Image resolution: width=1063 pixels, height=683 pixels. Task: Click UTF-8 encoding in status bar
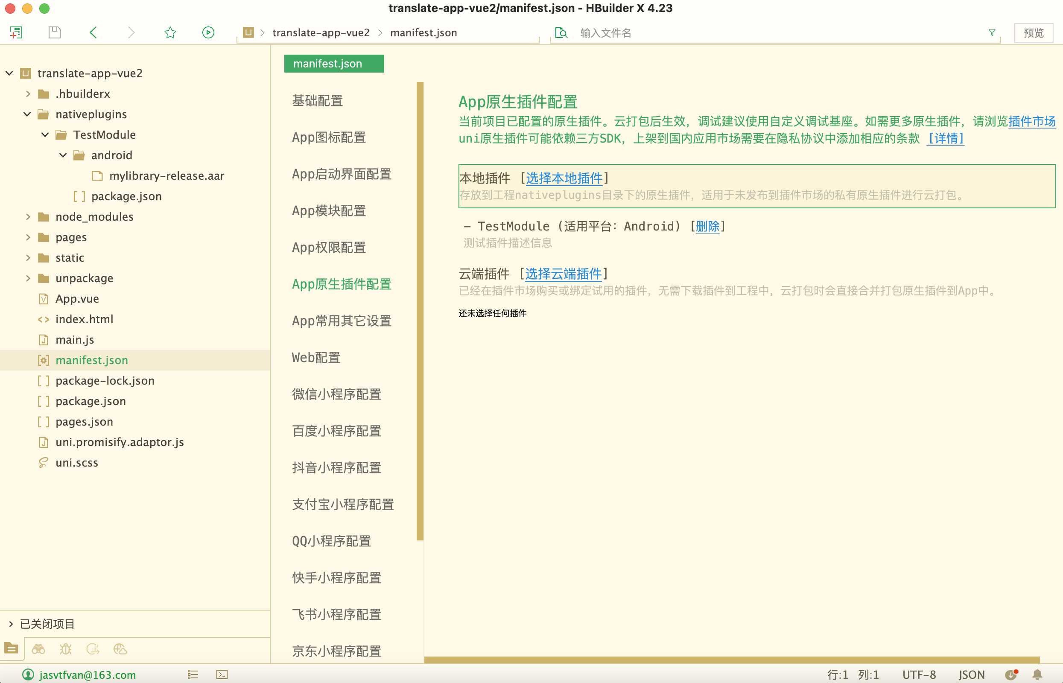coord(919,674)
